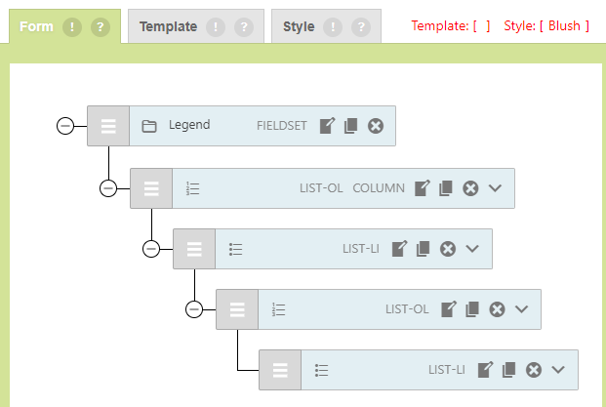
Task: Collapse the first LIST-LI tree node
Action: [151, 249]
